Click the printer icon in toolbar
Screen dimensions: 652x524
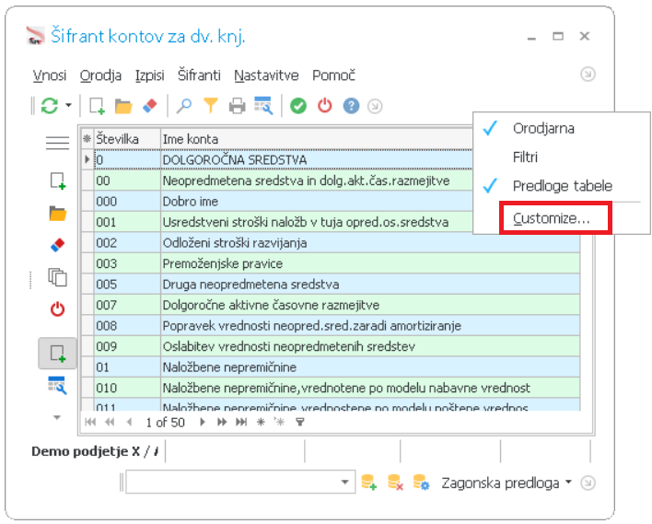tap(237, 106)
